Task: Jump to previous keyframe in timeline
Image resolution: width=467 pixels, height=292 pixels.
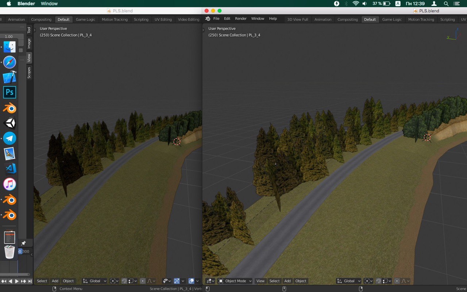Action: click(x=4, y=281)
